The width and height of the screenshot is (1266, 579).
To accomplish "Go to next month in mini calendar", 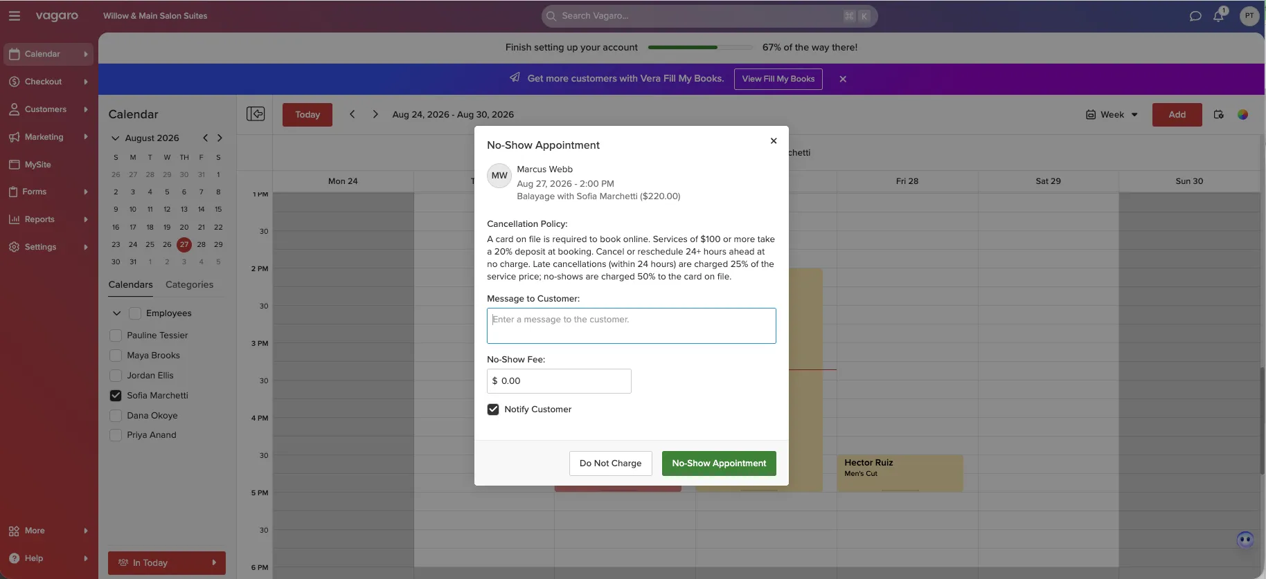I will coord(220,138).
